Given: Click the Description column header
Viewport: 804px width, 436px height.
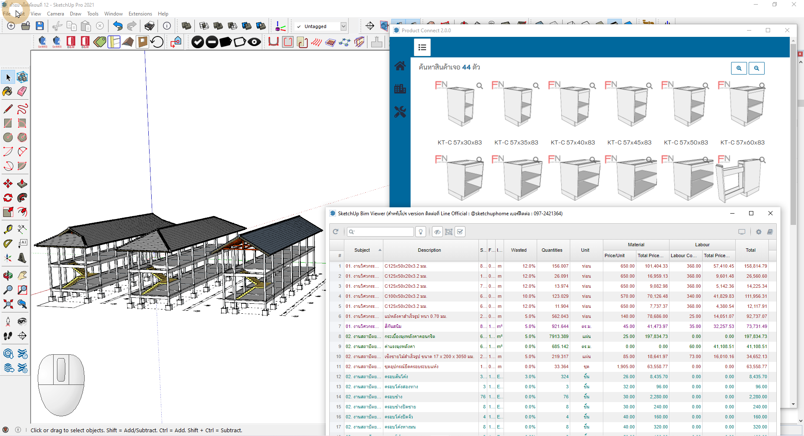Looking at the screenshot, I should pos(430,250).
